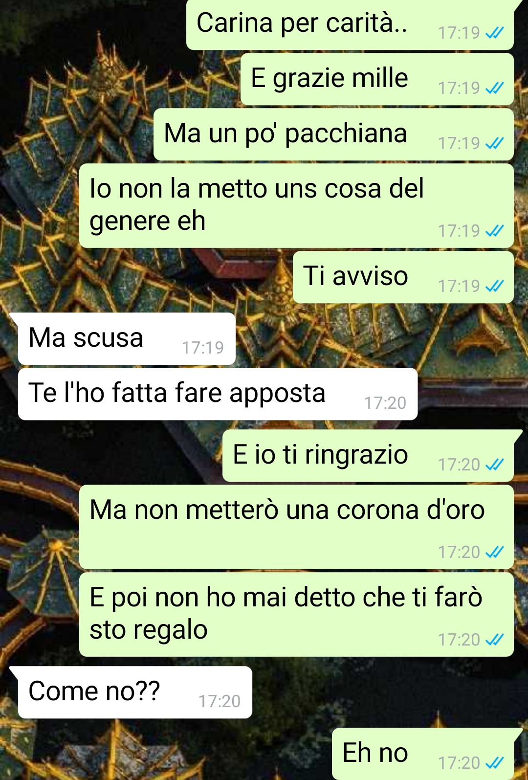Image resolution: width=528 pixels, height=780 pixels.
Task: Select the 'E grazie mille' message
Action: 377,79
